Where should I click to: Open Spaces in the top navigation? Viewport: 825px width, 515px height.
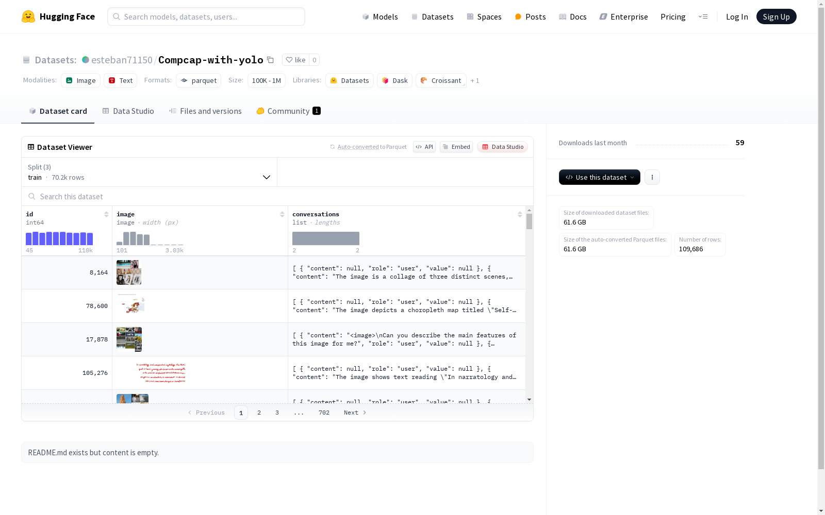[x=484, y=16]
